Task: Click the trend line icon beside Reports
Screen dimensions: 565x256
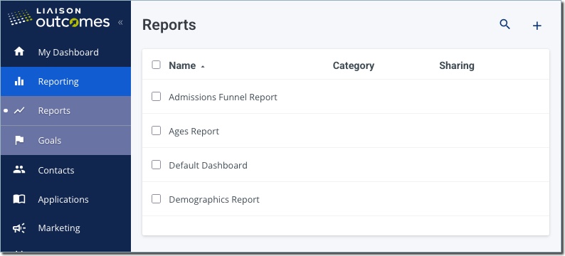Action: coord(19,110)
